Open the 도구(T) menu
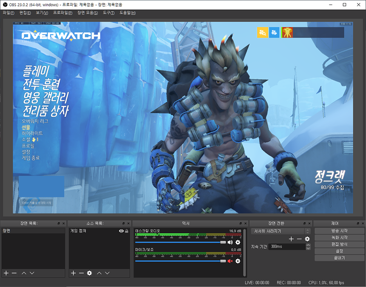The width and height of the screenshot is (366, 287). 109,13
